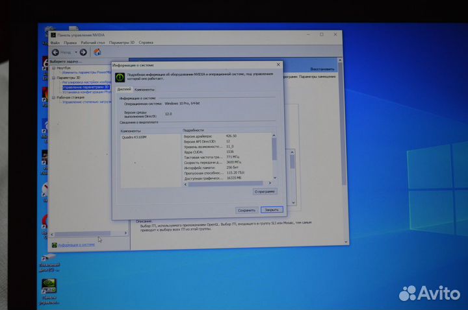This screenshot has height=310, width=468.
Task: Click the task tree horizontal scrollbar left arrow
Action: click(52, 235)
